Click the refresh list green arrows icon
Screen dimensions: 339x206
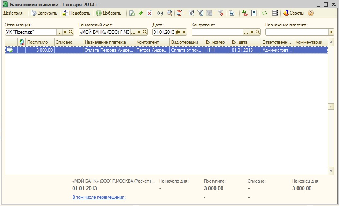pos(264,13)
